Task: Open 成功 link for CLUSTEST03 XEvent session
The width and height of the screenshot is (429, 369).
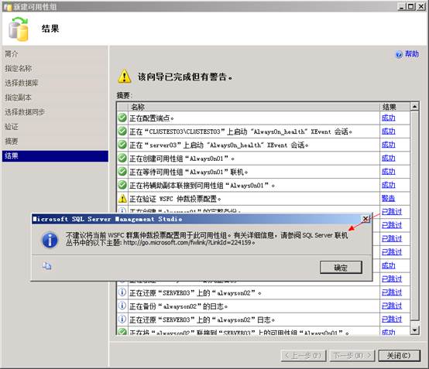Action: (389, 132)
